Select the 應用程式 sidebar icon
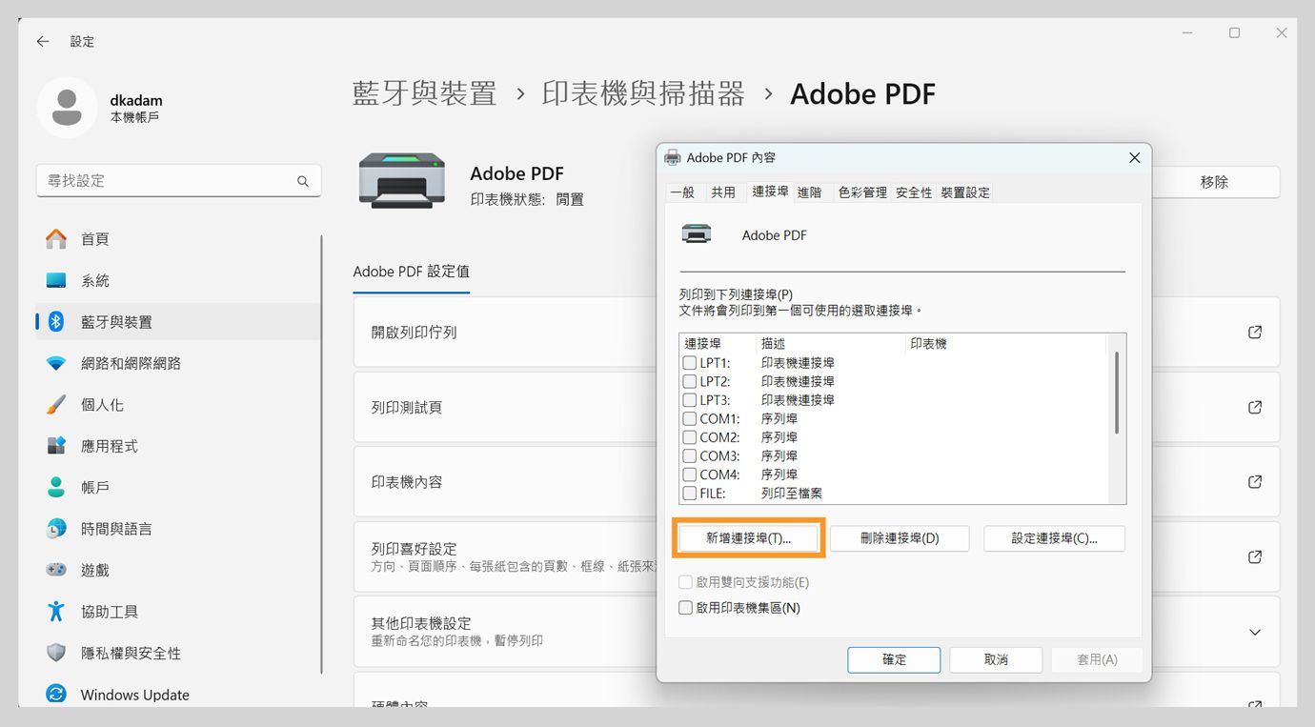1315x727 pixels. point(57,445)
